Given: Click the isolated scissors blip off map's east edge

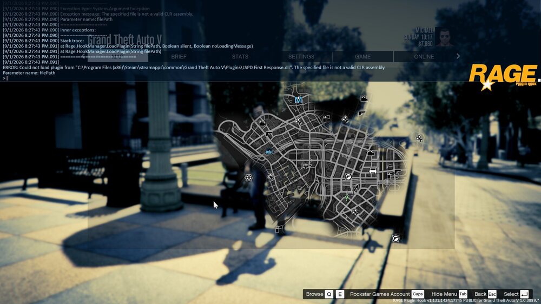Looking at the screenshot, I should [x=419, y=138].
